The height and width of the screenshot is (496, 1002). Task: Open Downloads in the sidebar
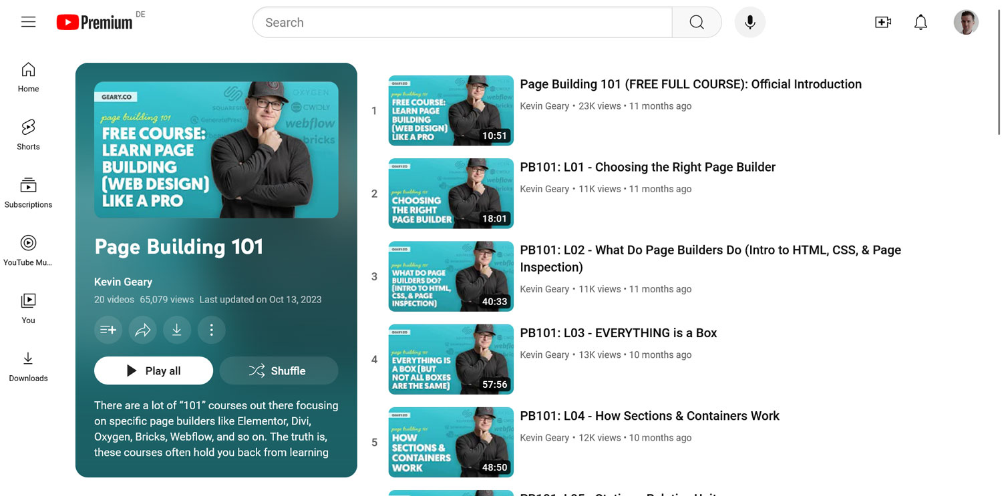coord(28,366)
